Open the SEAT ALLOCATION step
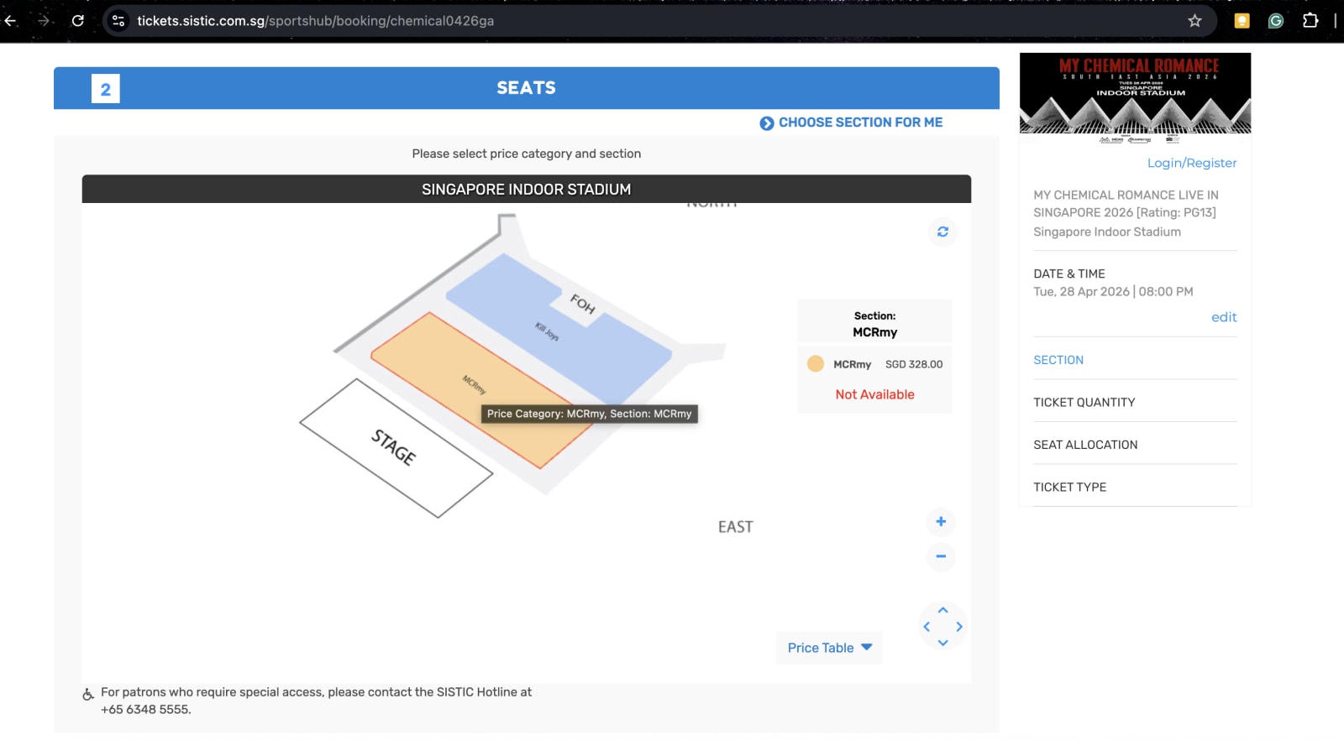 click(x=1085, y=445)
